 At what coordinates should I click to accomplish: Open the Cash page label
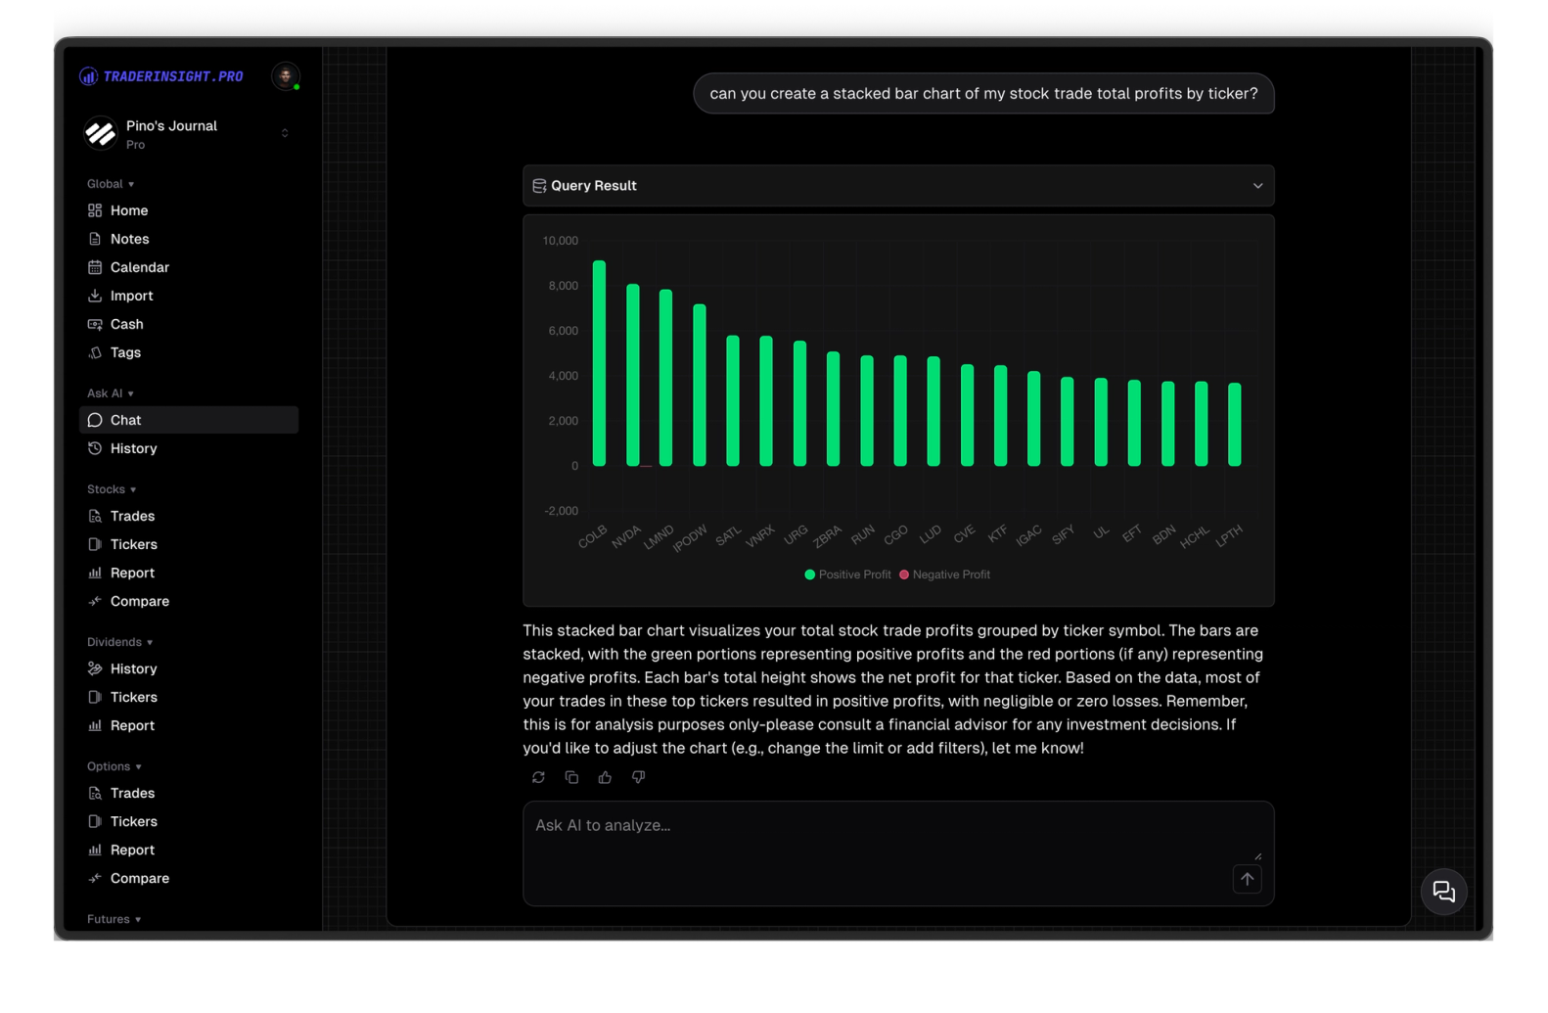point(126,324)
